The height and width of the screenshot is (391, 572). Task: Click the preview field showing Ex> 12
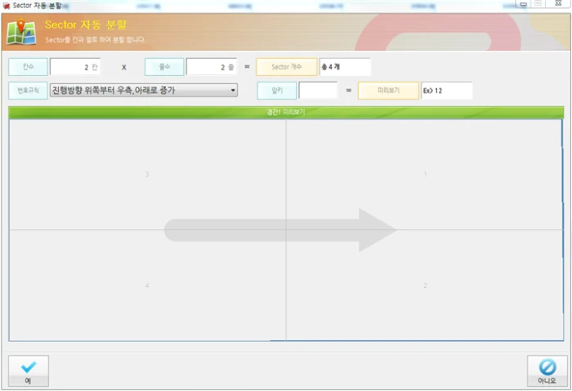pyautogui.click(x=446, y=91)
